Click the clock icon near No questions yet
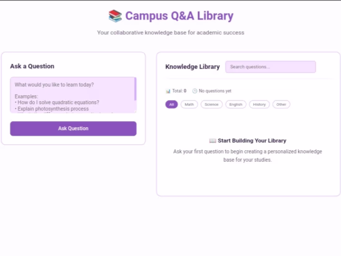The height and width of the screenshot is (256, 341). click(x=195, y=91)
